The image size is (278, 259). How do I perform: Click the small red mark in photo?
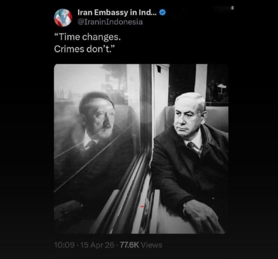tap(142, 206)
